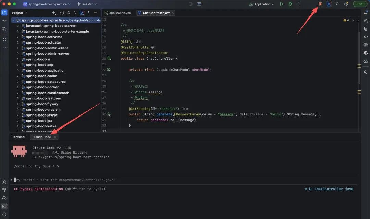Viewport: 370px width, 219px height.
Task: Click bypass permissions on text
Action: coord(41,189)
